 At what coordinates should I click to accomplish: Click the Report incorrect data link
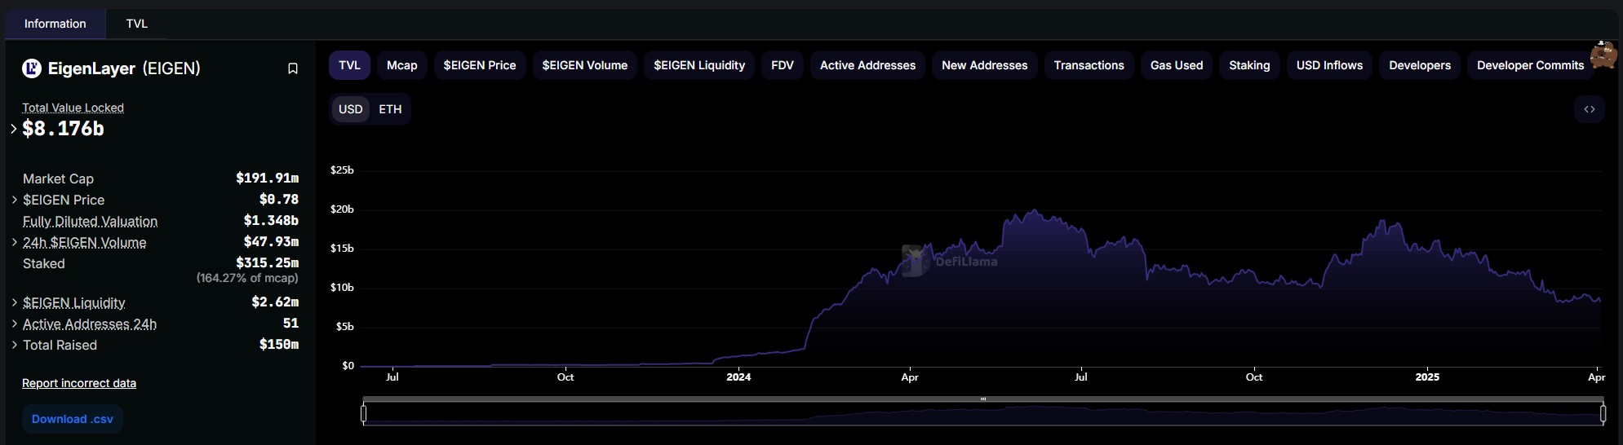(x=79, y=383)
